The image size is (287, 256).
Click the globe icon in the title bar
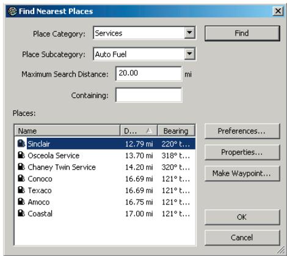pyautogui.click(x=12, y=11)
